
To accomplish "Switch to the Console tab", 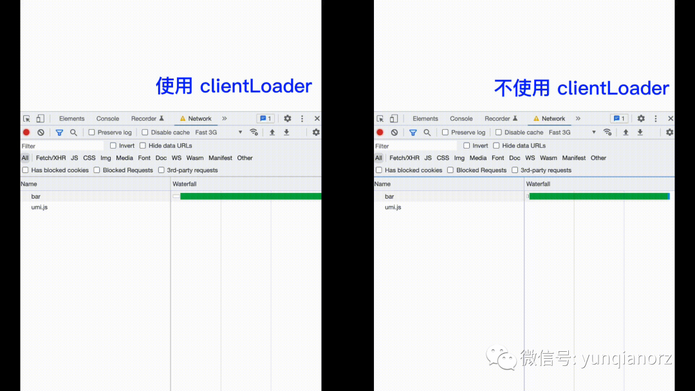I will [x=107, y=118].
